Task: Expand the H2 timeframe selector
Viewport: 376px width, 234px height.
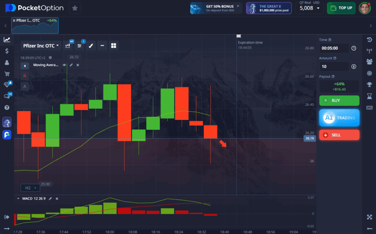Action: 30,187
